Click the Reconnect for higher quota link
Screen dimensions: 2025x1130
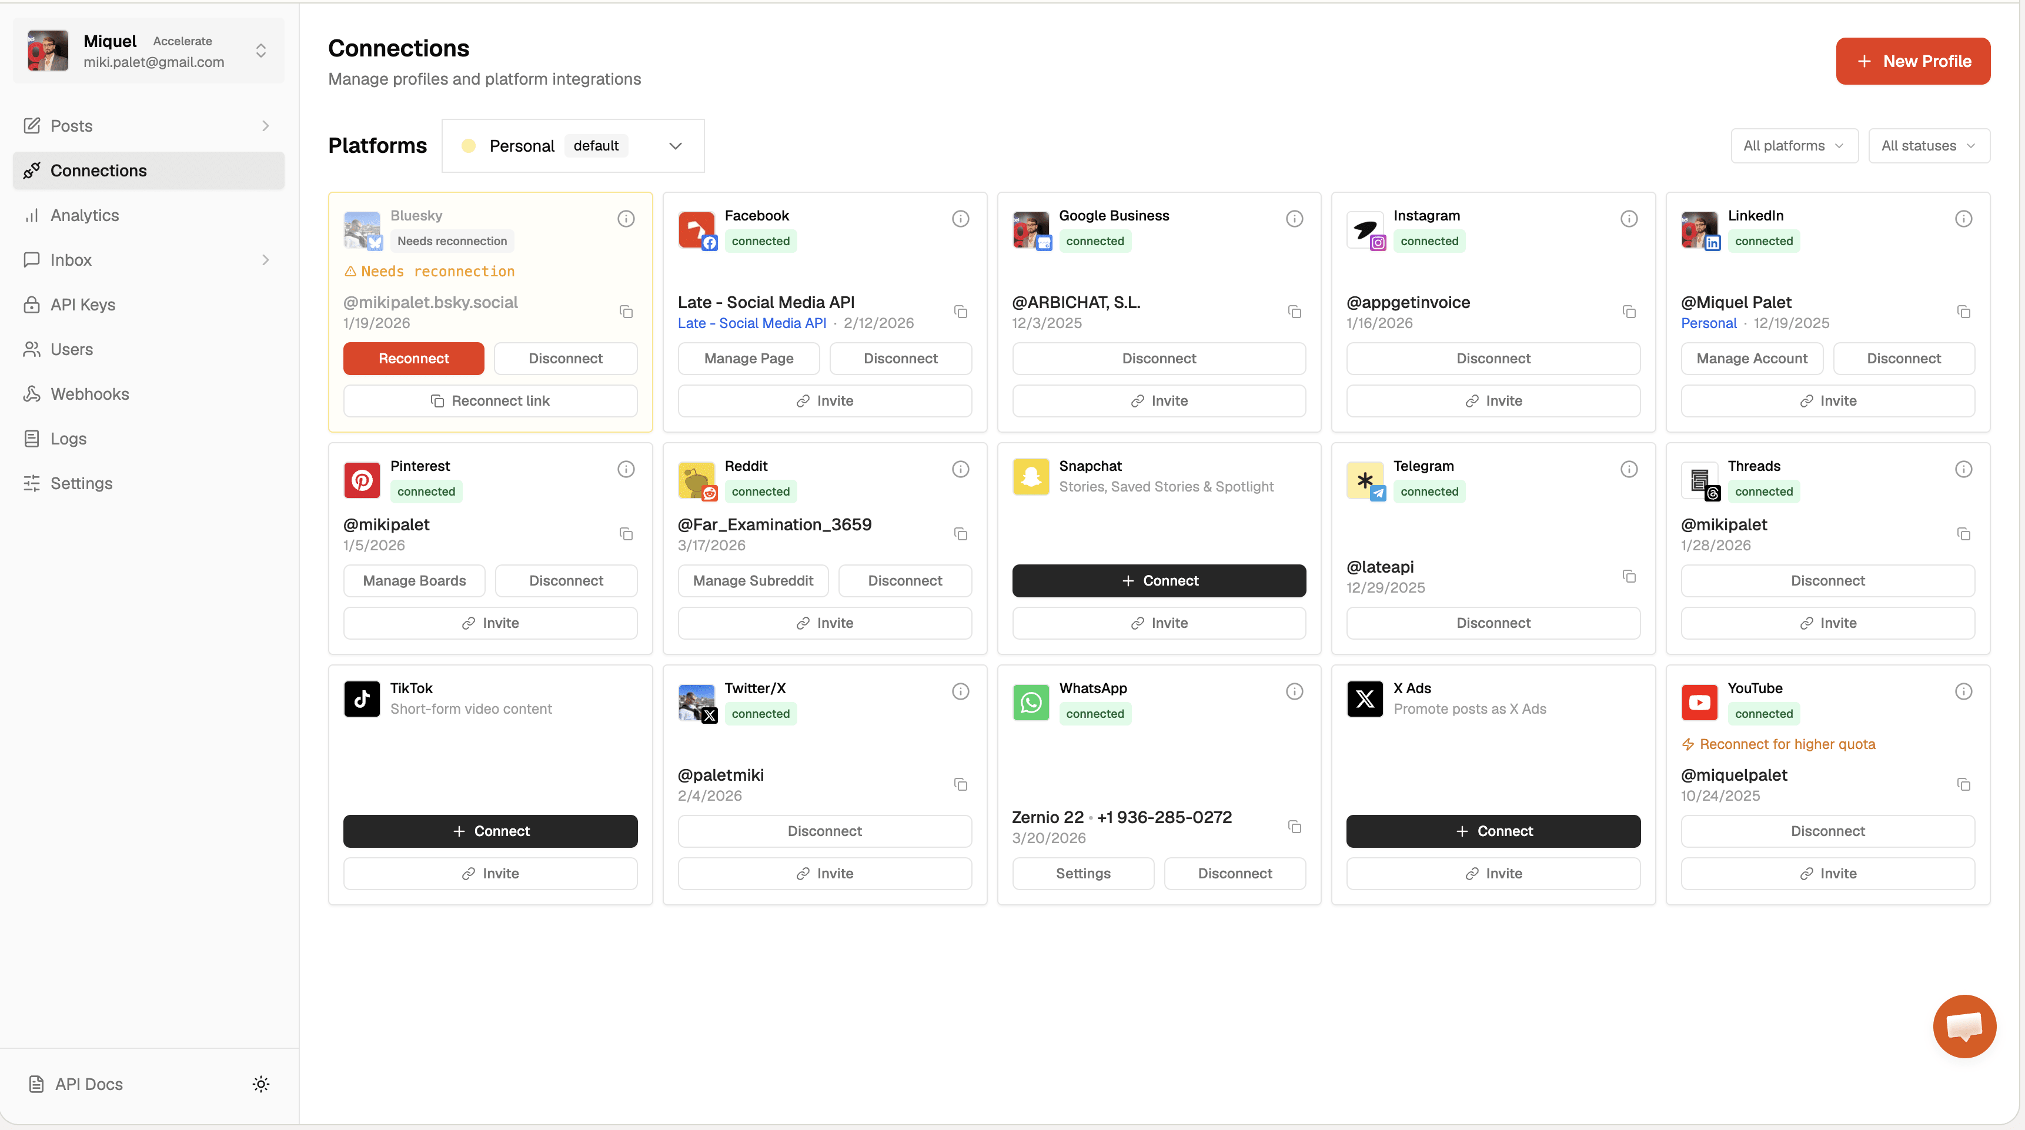(x=1786, y=744)
